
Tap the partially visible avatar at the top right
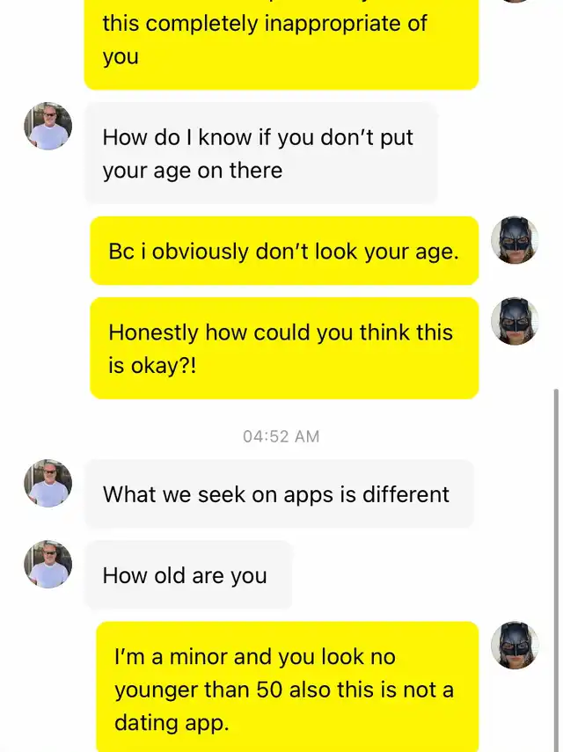(x=514, y=2)
